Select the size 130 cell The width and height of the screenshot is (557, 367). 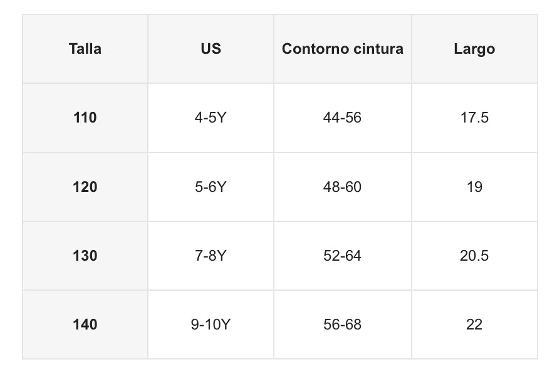coord(85,256)
